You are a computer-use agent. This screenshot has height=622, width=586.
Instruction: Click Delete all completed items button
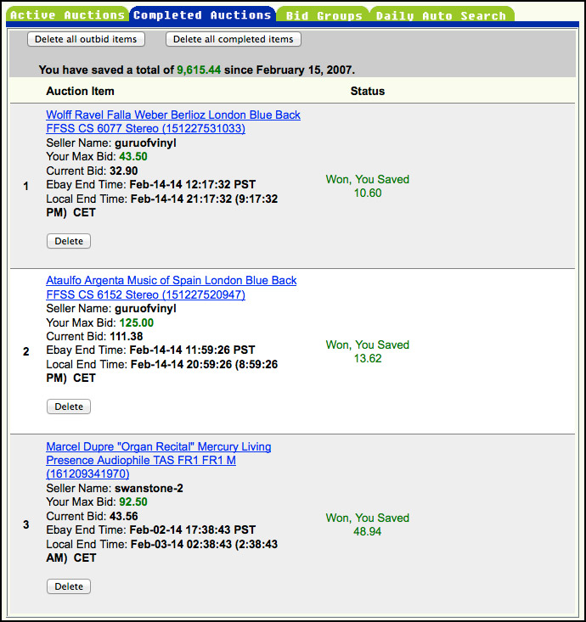[233, 39]
